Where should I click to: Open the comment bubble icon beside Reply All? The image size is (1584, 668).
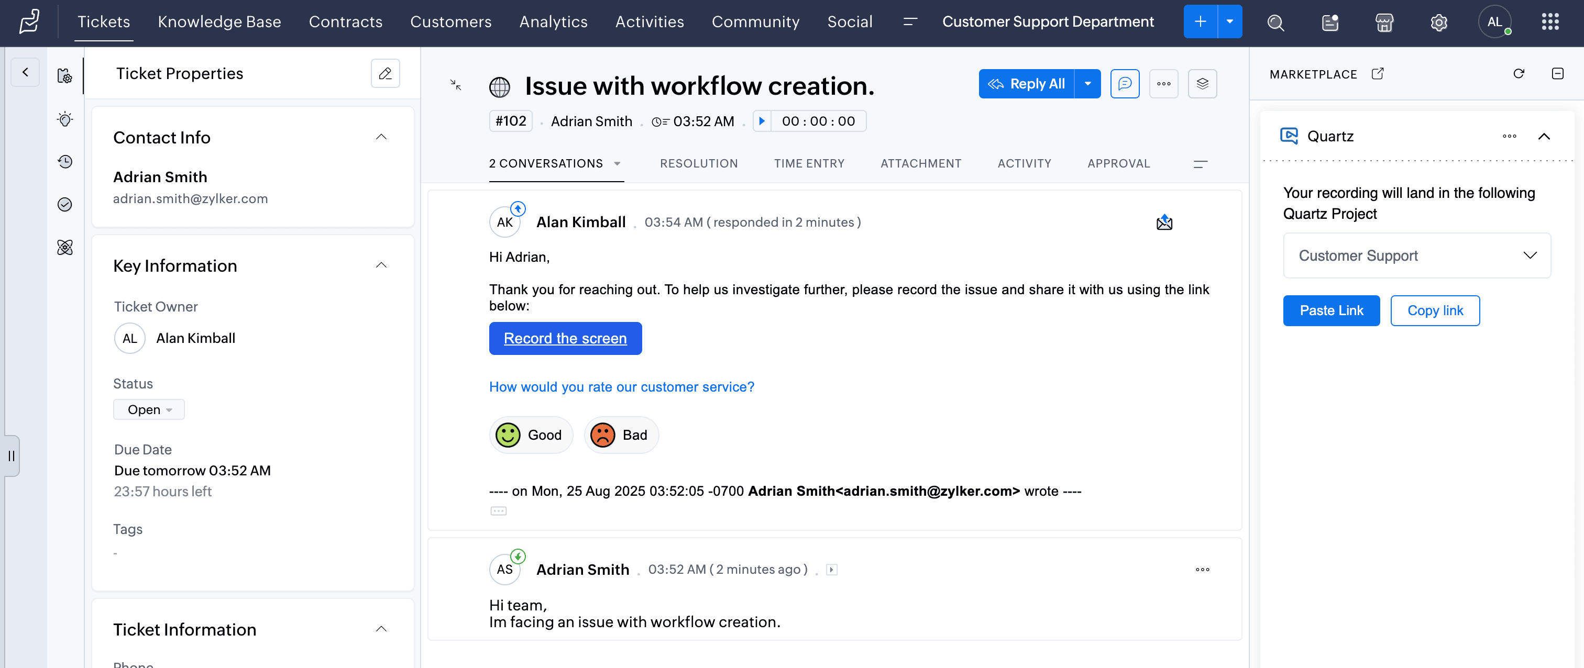1125,84
